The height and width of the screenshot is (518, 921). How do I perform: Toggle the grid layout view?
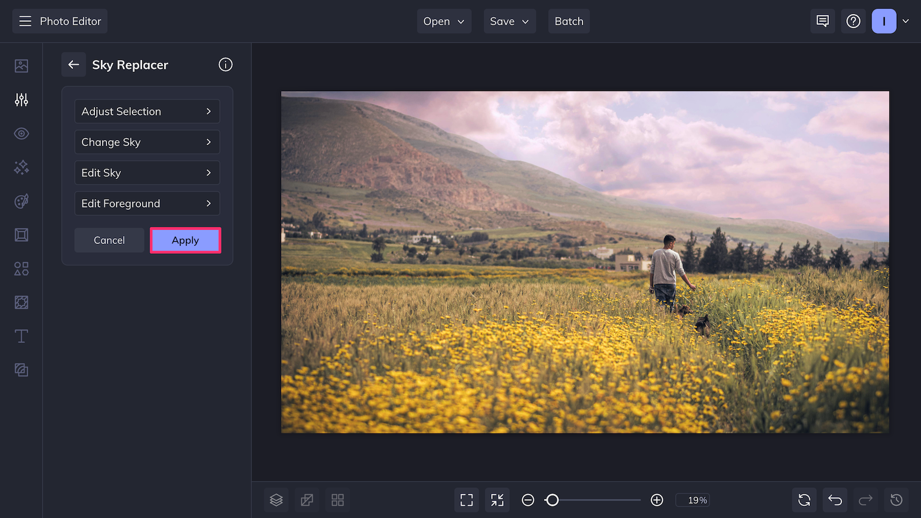click(x=337, y=500)
